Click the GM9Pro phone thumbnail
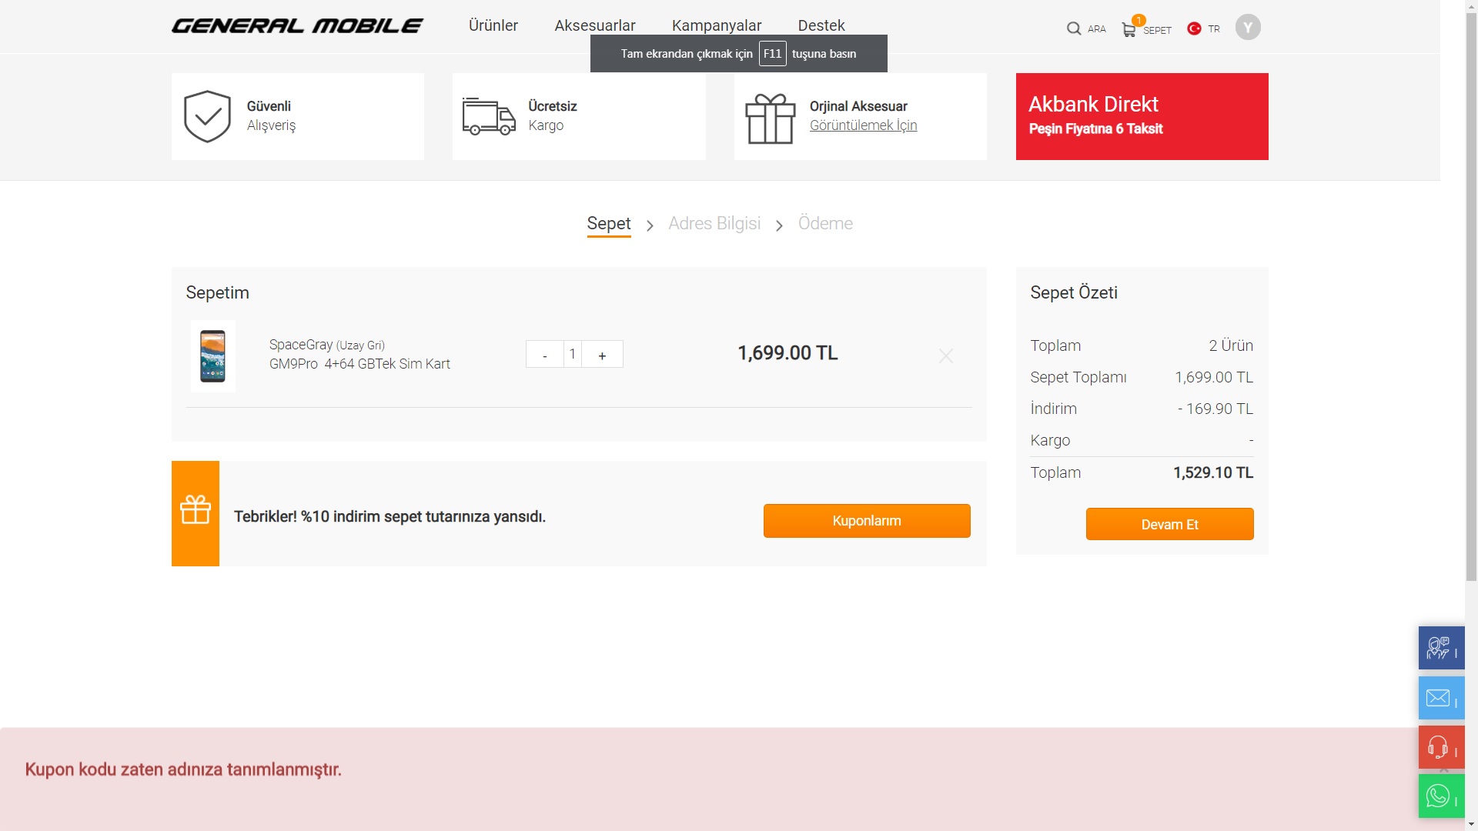This screenshot has width=1478, height=831. click(x=213, y=356)
